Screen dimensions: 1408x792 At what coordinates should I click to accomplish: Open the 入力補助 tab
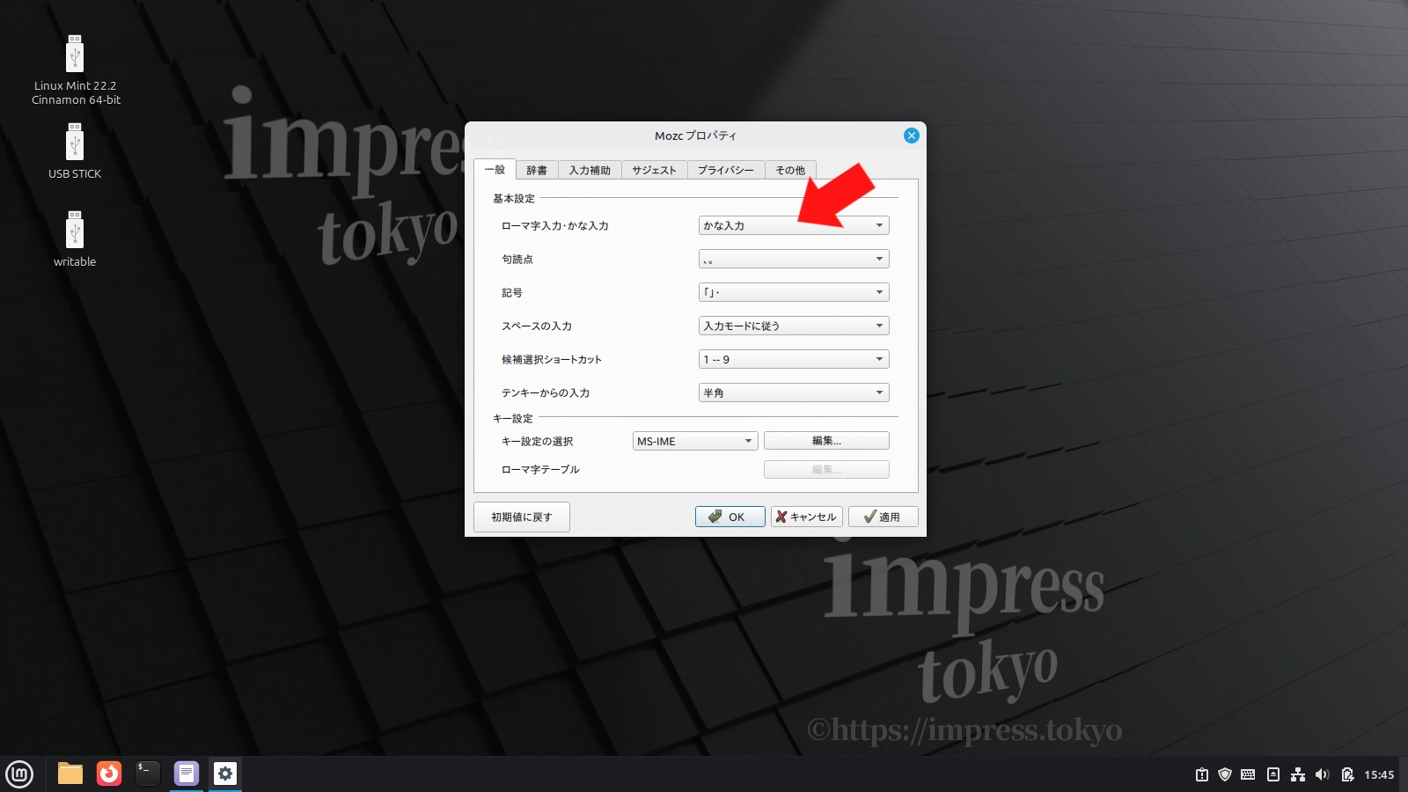(x=590, y=171)
